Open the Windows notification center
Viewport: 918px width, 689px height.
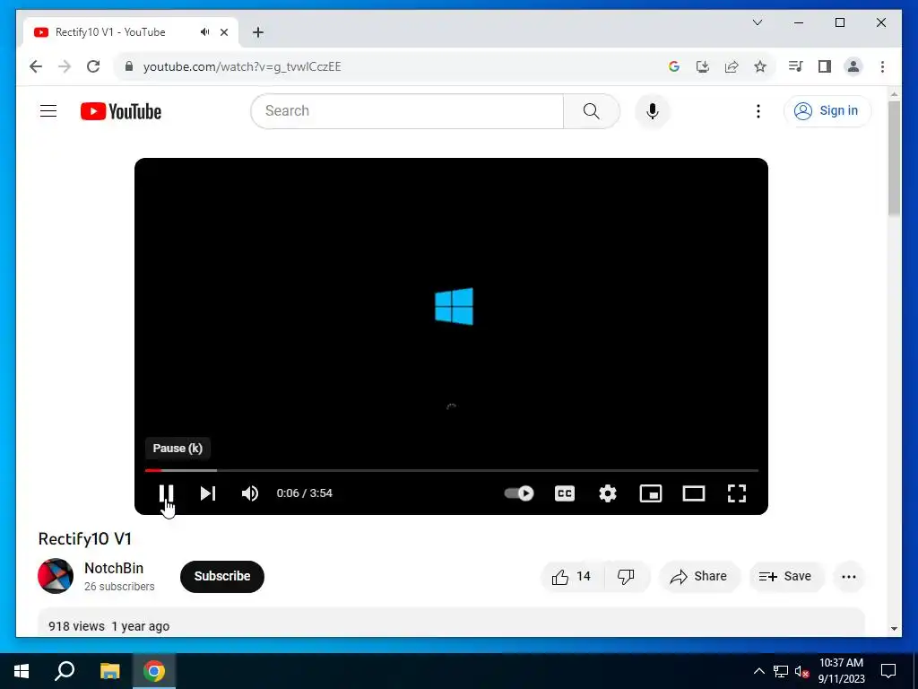888,671
